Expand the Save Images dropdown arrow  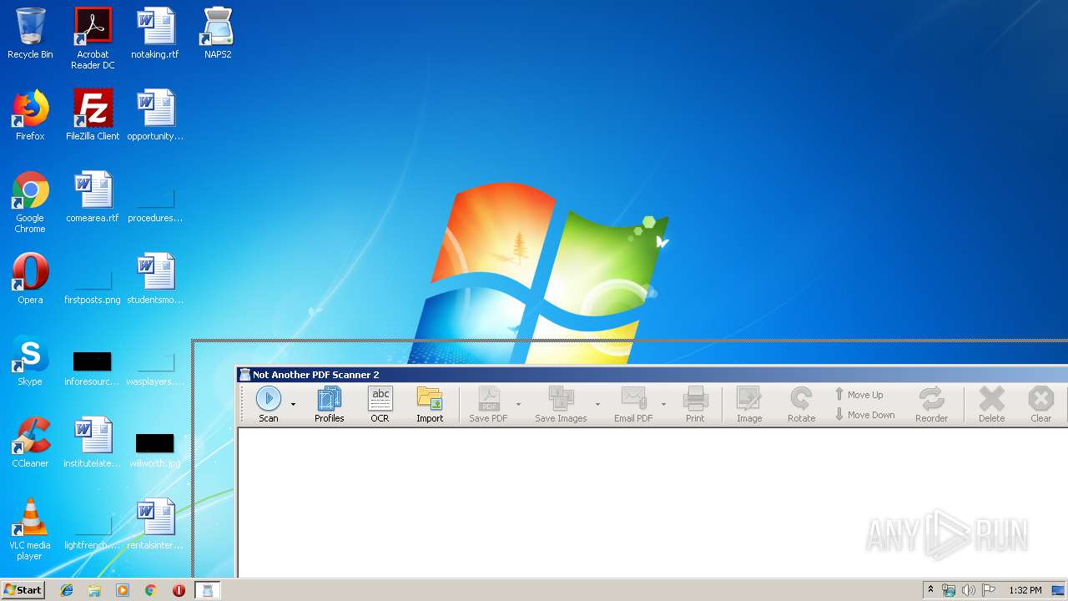click(597, 405)
